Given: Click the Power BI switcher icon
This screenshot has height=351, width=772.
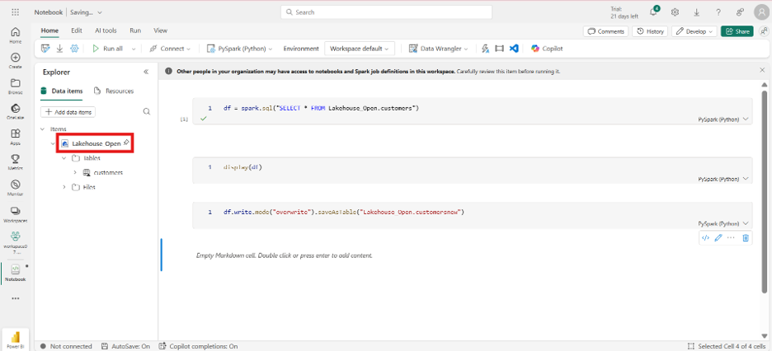Looking at the screenshot, I should [16, 339].
